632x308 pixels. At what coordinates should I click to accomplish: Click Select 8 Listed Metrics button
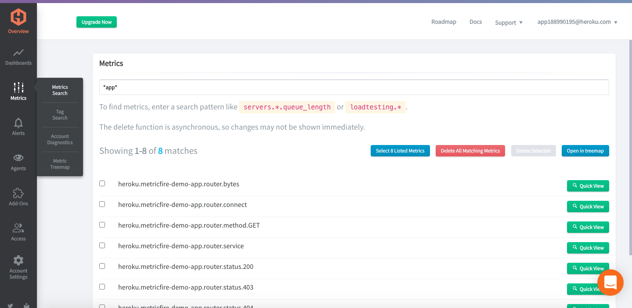[x=400, y=151]
